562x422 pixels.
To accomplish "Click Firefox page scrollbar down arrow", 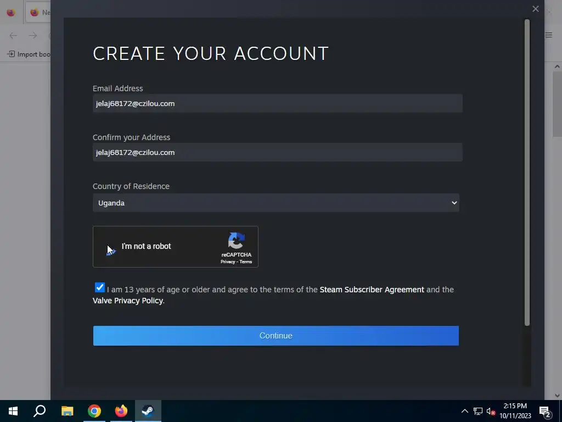I will (557, 396).
